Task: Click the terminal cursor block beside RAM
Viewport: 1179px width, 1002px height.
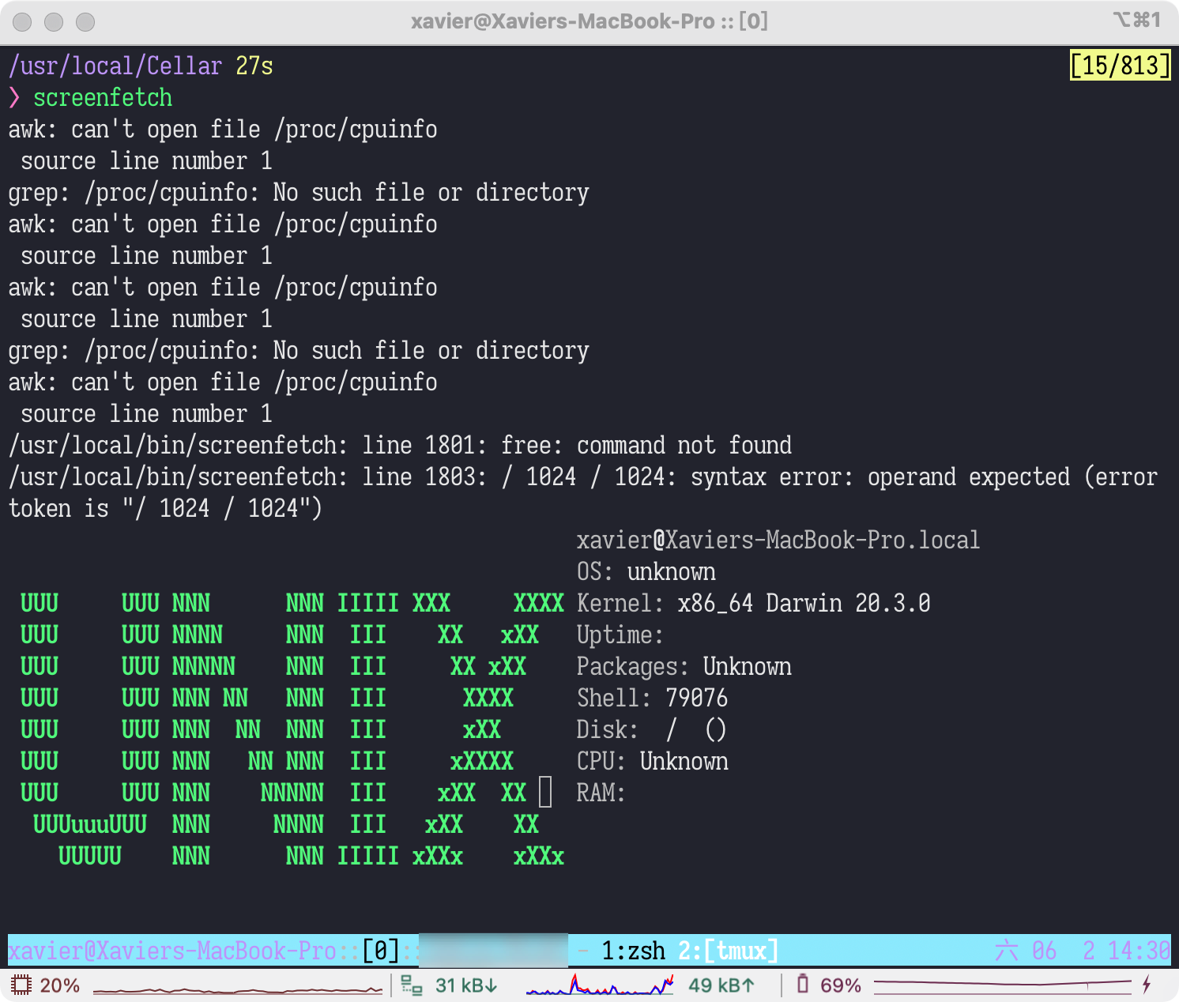Action: (x=545, y=792)
